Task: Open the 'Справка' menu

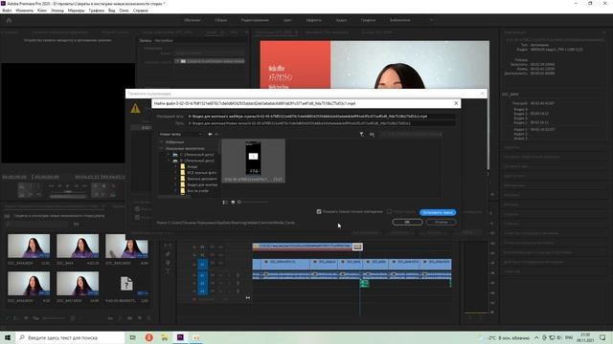Action: tap(141, 11)
